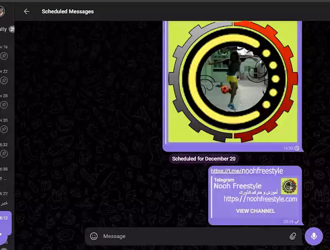Click the Scheduled for December 20 label
The width and height of the screenshot is (330, 250).
pyautogui.click(x=204, y=159)
